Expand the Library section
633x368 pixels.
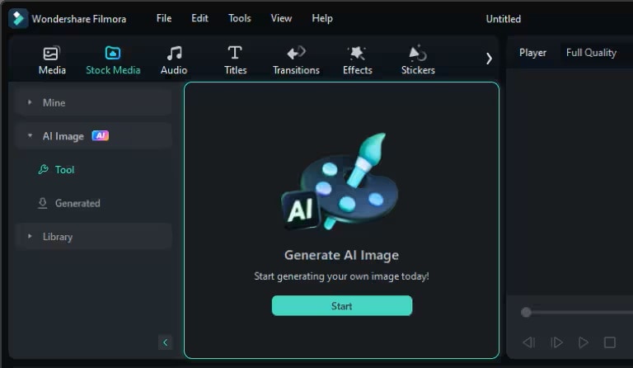[96, 237]
